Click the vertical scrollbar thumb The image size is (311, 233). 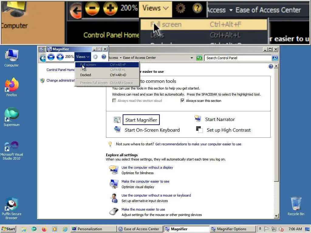click(276, 125)
